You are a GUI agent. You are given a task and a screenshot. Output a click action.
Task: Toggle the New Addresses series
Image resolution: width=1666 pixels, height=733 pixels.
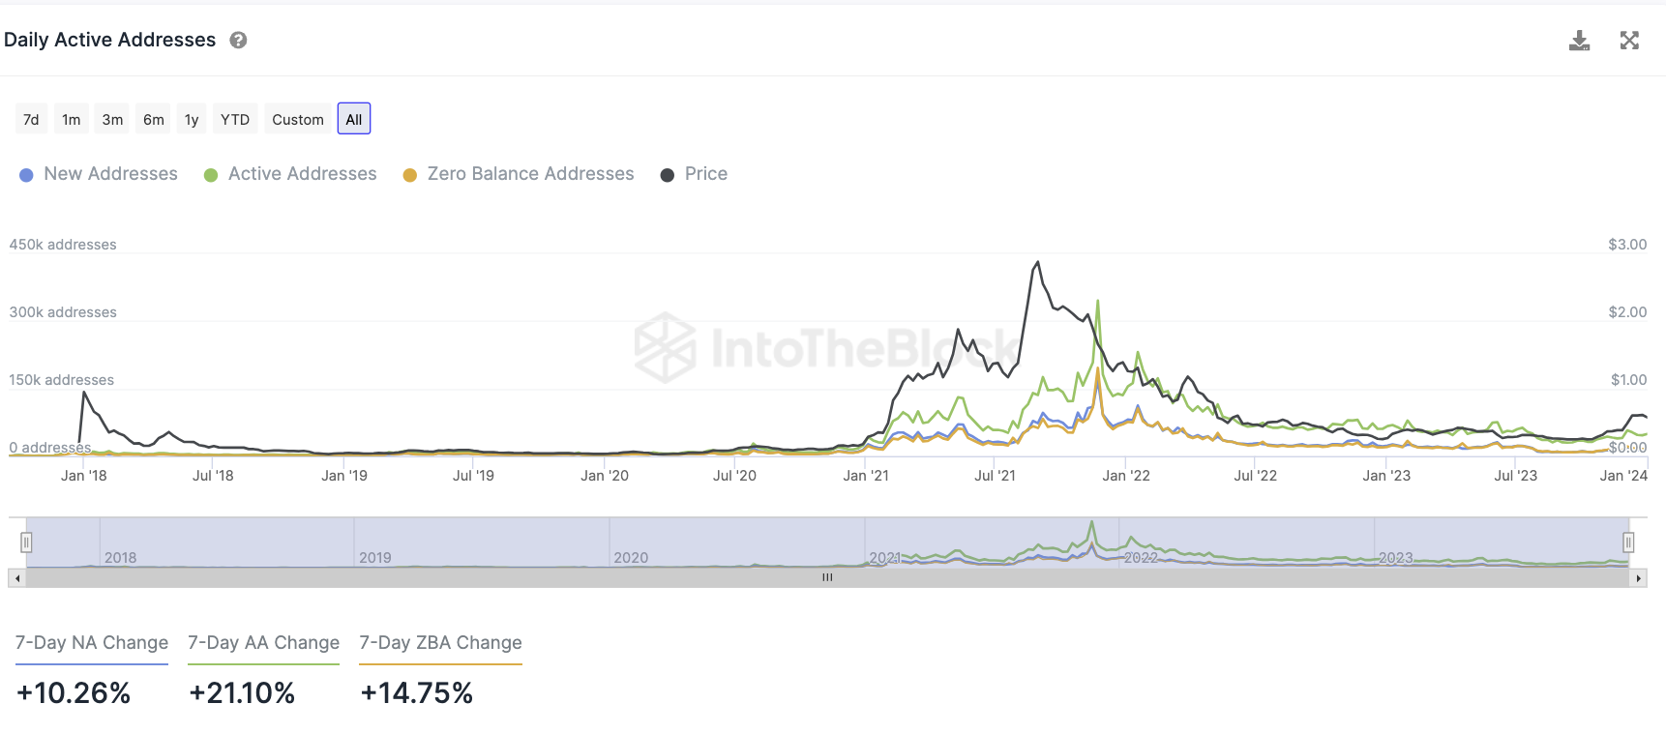(x=99, y=174)
